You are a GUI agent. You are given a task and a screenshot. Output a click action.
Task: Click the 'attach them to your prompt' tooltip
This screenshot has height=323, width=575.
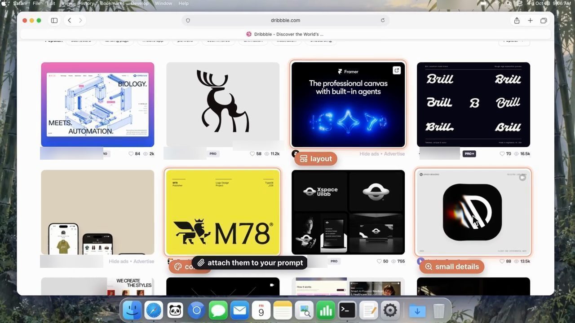[x=250, y=263]
